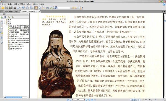The height and width of the screenshot is (101, 166).
Task: Select the snapshot camera tool
Action: click(47, 8)
